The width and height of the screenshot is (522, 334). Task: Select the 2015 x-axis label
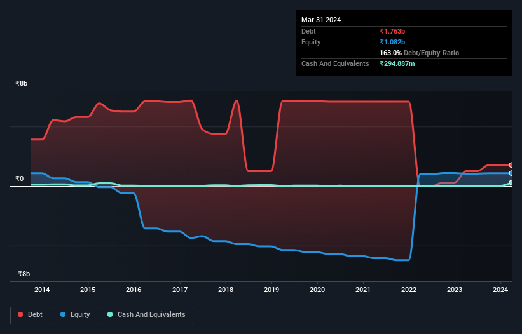tap(88, 290)
